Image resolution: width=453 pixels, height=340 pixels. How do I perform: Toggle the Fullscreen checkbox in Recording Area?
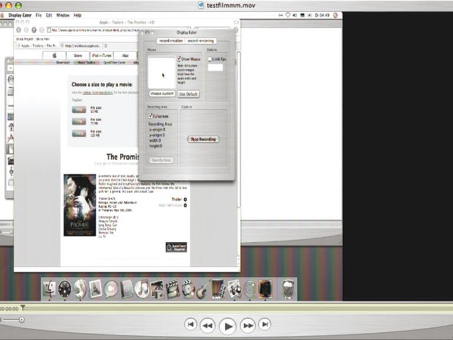150,116
